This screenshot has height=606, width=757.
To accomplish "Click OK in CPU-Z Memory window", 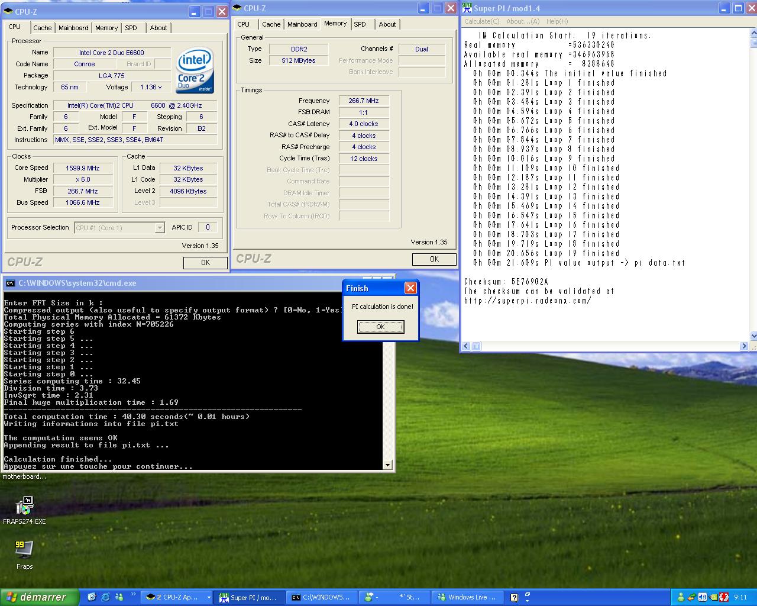I will point(434,259).
